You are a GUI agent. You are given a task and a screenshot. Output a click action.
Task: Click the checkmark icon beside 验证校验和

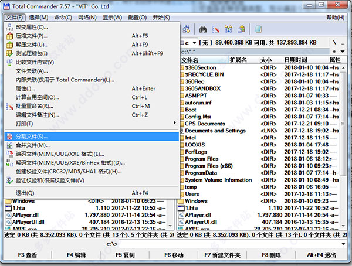9,180
